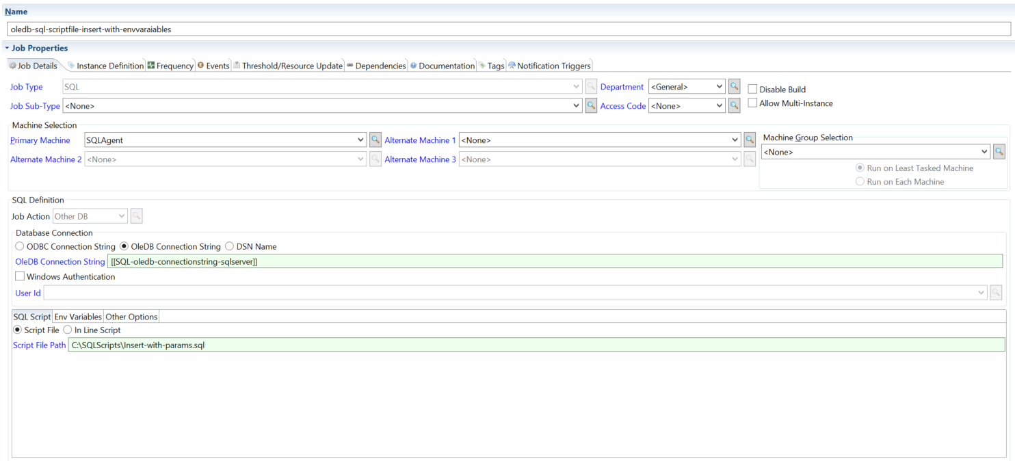
Task: Open the Access Code dropdown
Action: (719, 106)
